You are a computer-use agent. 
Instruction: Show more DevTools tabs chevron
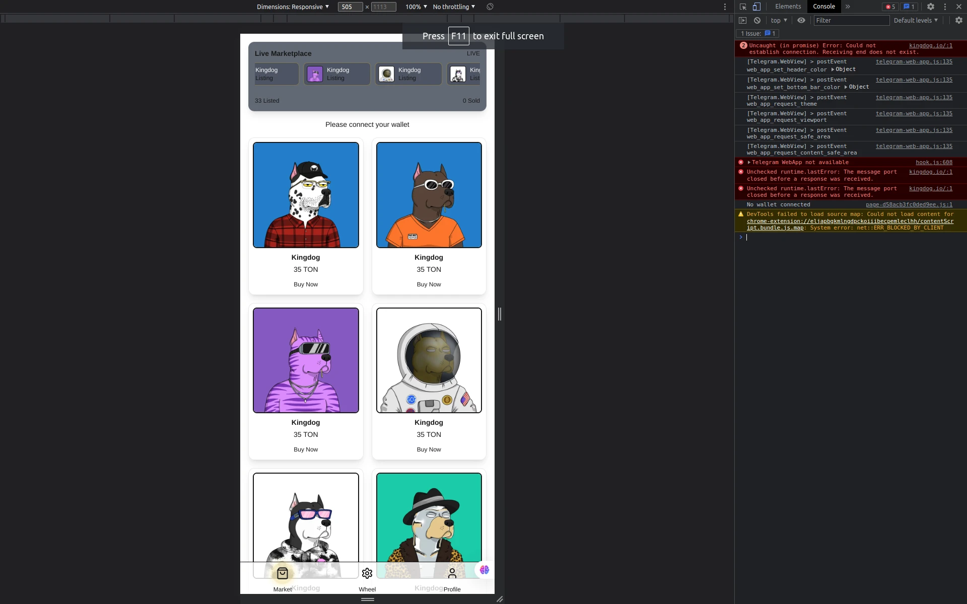(848, 7)
